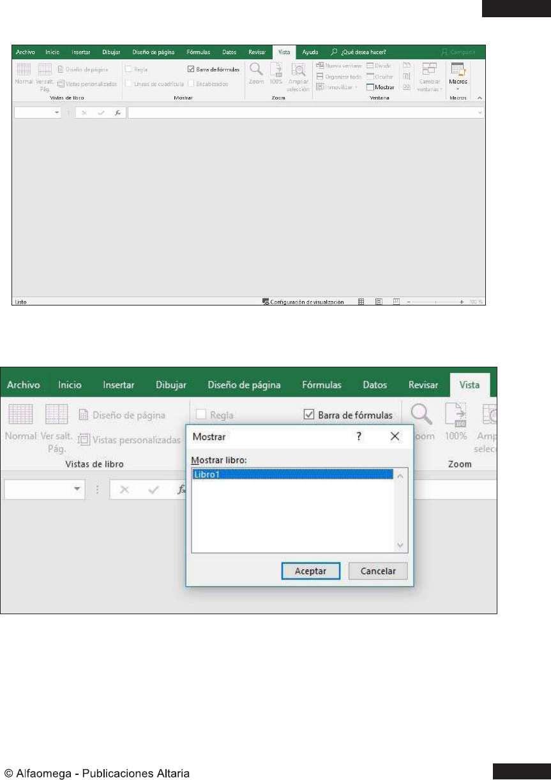Screen dimensions: 551x780
Task: Open the Cambiar ventanas dropdown
Action: coord(429,77)
